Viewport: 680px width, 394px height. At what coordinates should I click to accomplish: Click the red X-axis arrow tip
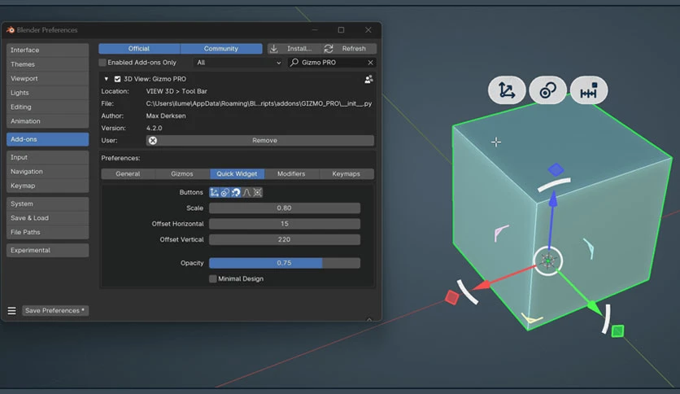[x=482, y=285]
